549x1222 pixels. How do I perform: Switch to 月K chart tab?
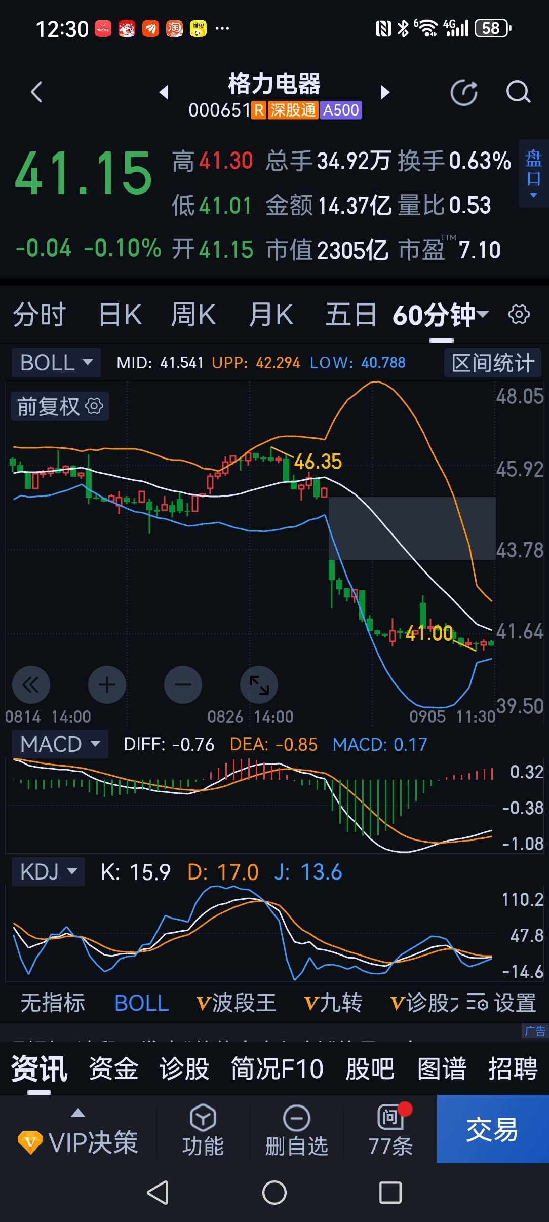pos(271,315)
